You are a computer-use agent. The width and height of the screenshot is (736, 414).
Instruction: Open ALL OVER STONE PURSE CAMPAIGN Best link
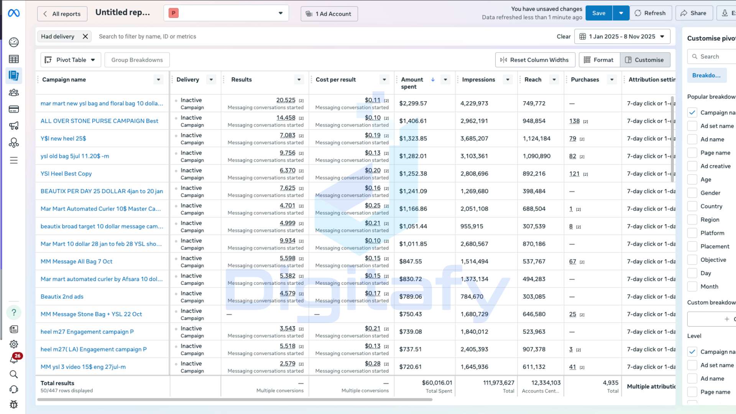coord(99,121)
